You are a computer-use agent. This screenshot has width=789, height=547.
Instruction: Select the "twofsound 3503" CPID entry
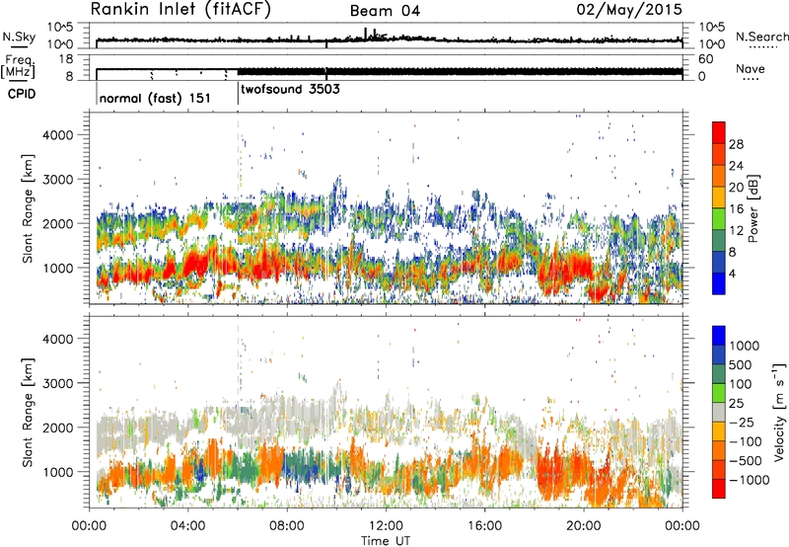tap(290, 89)
